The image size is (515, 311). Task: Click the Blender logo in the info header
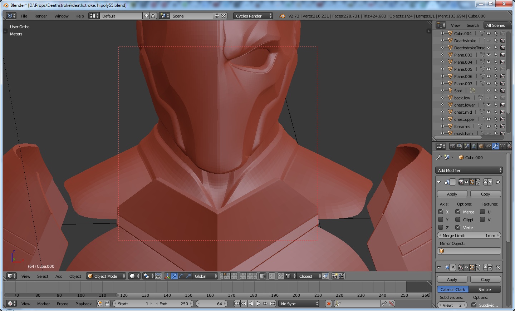click(x=282, y=16)
